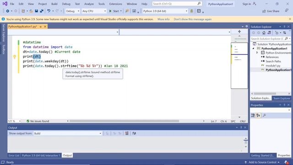The image size is (293, 165).
Task: Click Sign in
Action: (246, 4)
